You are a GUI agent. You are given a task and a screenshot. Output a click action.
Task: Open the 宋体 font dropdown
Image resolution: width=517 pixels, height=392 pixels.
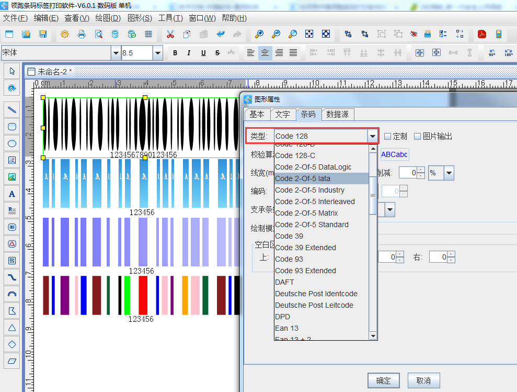point(116,53)
